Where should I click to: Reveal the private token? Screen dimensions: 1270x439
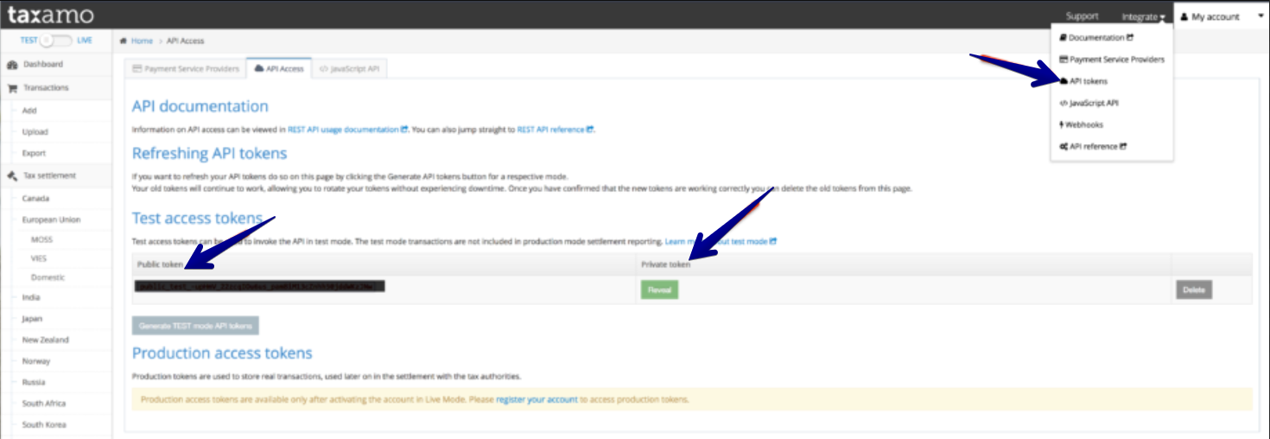click(x=659, y=290)
